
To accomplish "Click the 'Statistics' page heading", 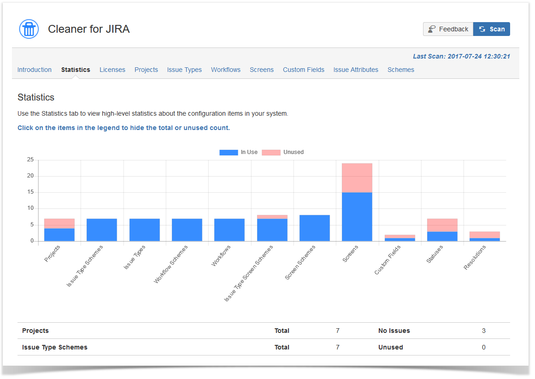I will click(x=36, y=97).
